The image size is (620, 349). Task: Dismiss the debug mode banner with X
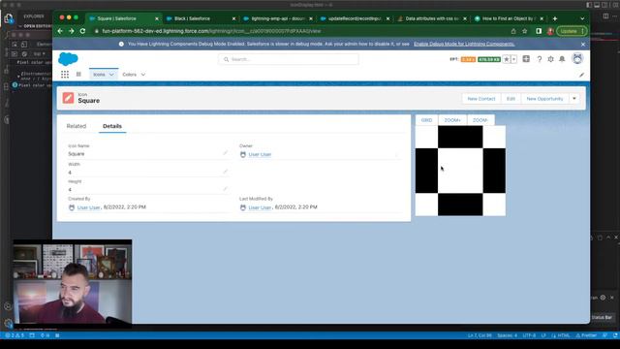[583, 45]
